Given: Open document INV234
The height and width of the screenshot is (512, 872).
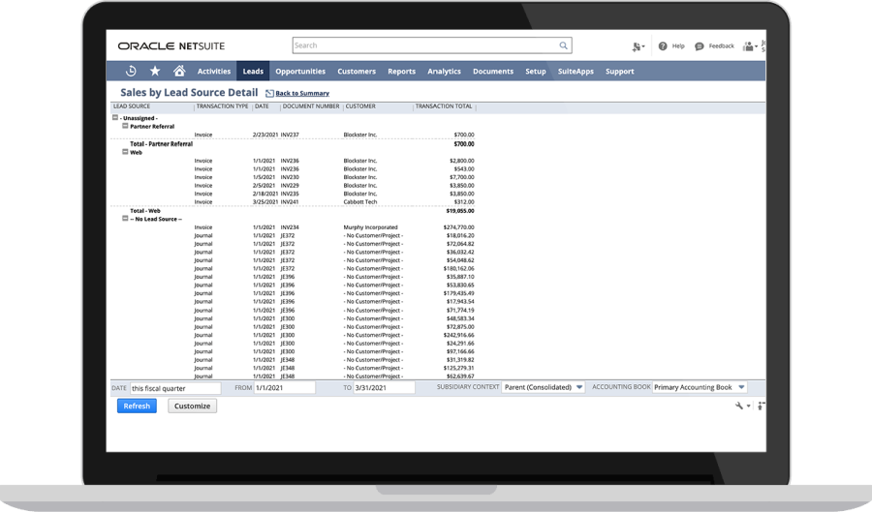Looking at the screenshot, I should point(290,227).
